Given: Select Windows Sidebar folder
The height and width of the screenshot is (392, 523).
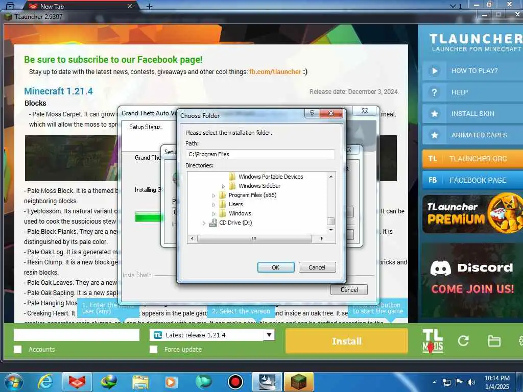Looking at the screenshot, I should point(259,186).
